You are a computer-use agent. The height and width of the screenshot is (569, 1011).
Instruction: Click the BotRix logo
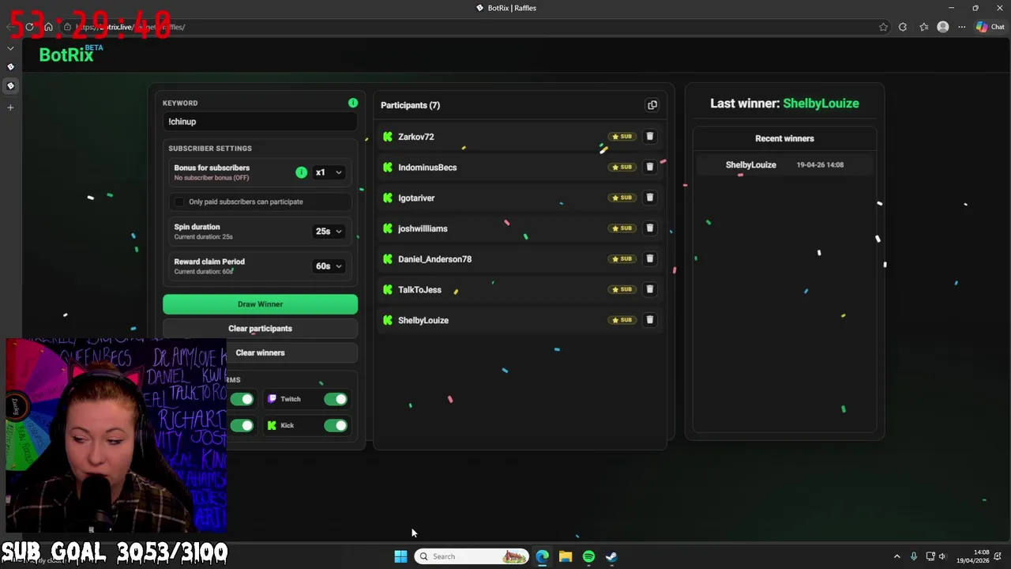[71, 54]
